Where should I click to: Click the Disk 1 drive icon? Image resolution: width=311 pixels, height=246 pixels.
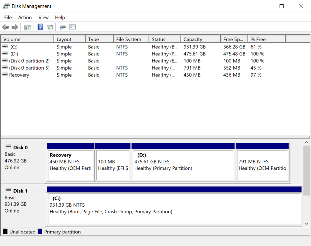tap(8, 190)
